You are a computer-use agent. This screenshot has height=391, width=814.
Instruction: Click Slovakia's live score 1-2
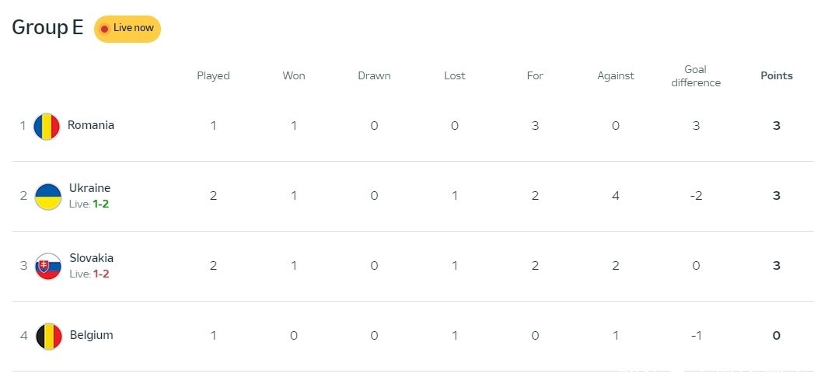101,274
